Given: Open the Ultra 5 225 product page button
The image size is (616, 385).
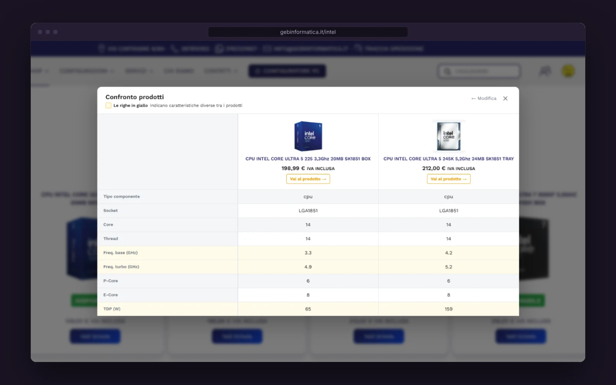Looking at the screenshot, I should pyautogui.click(x=308, y=179).
